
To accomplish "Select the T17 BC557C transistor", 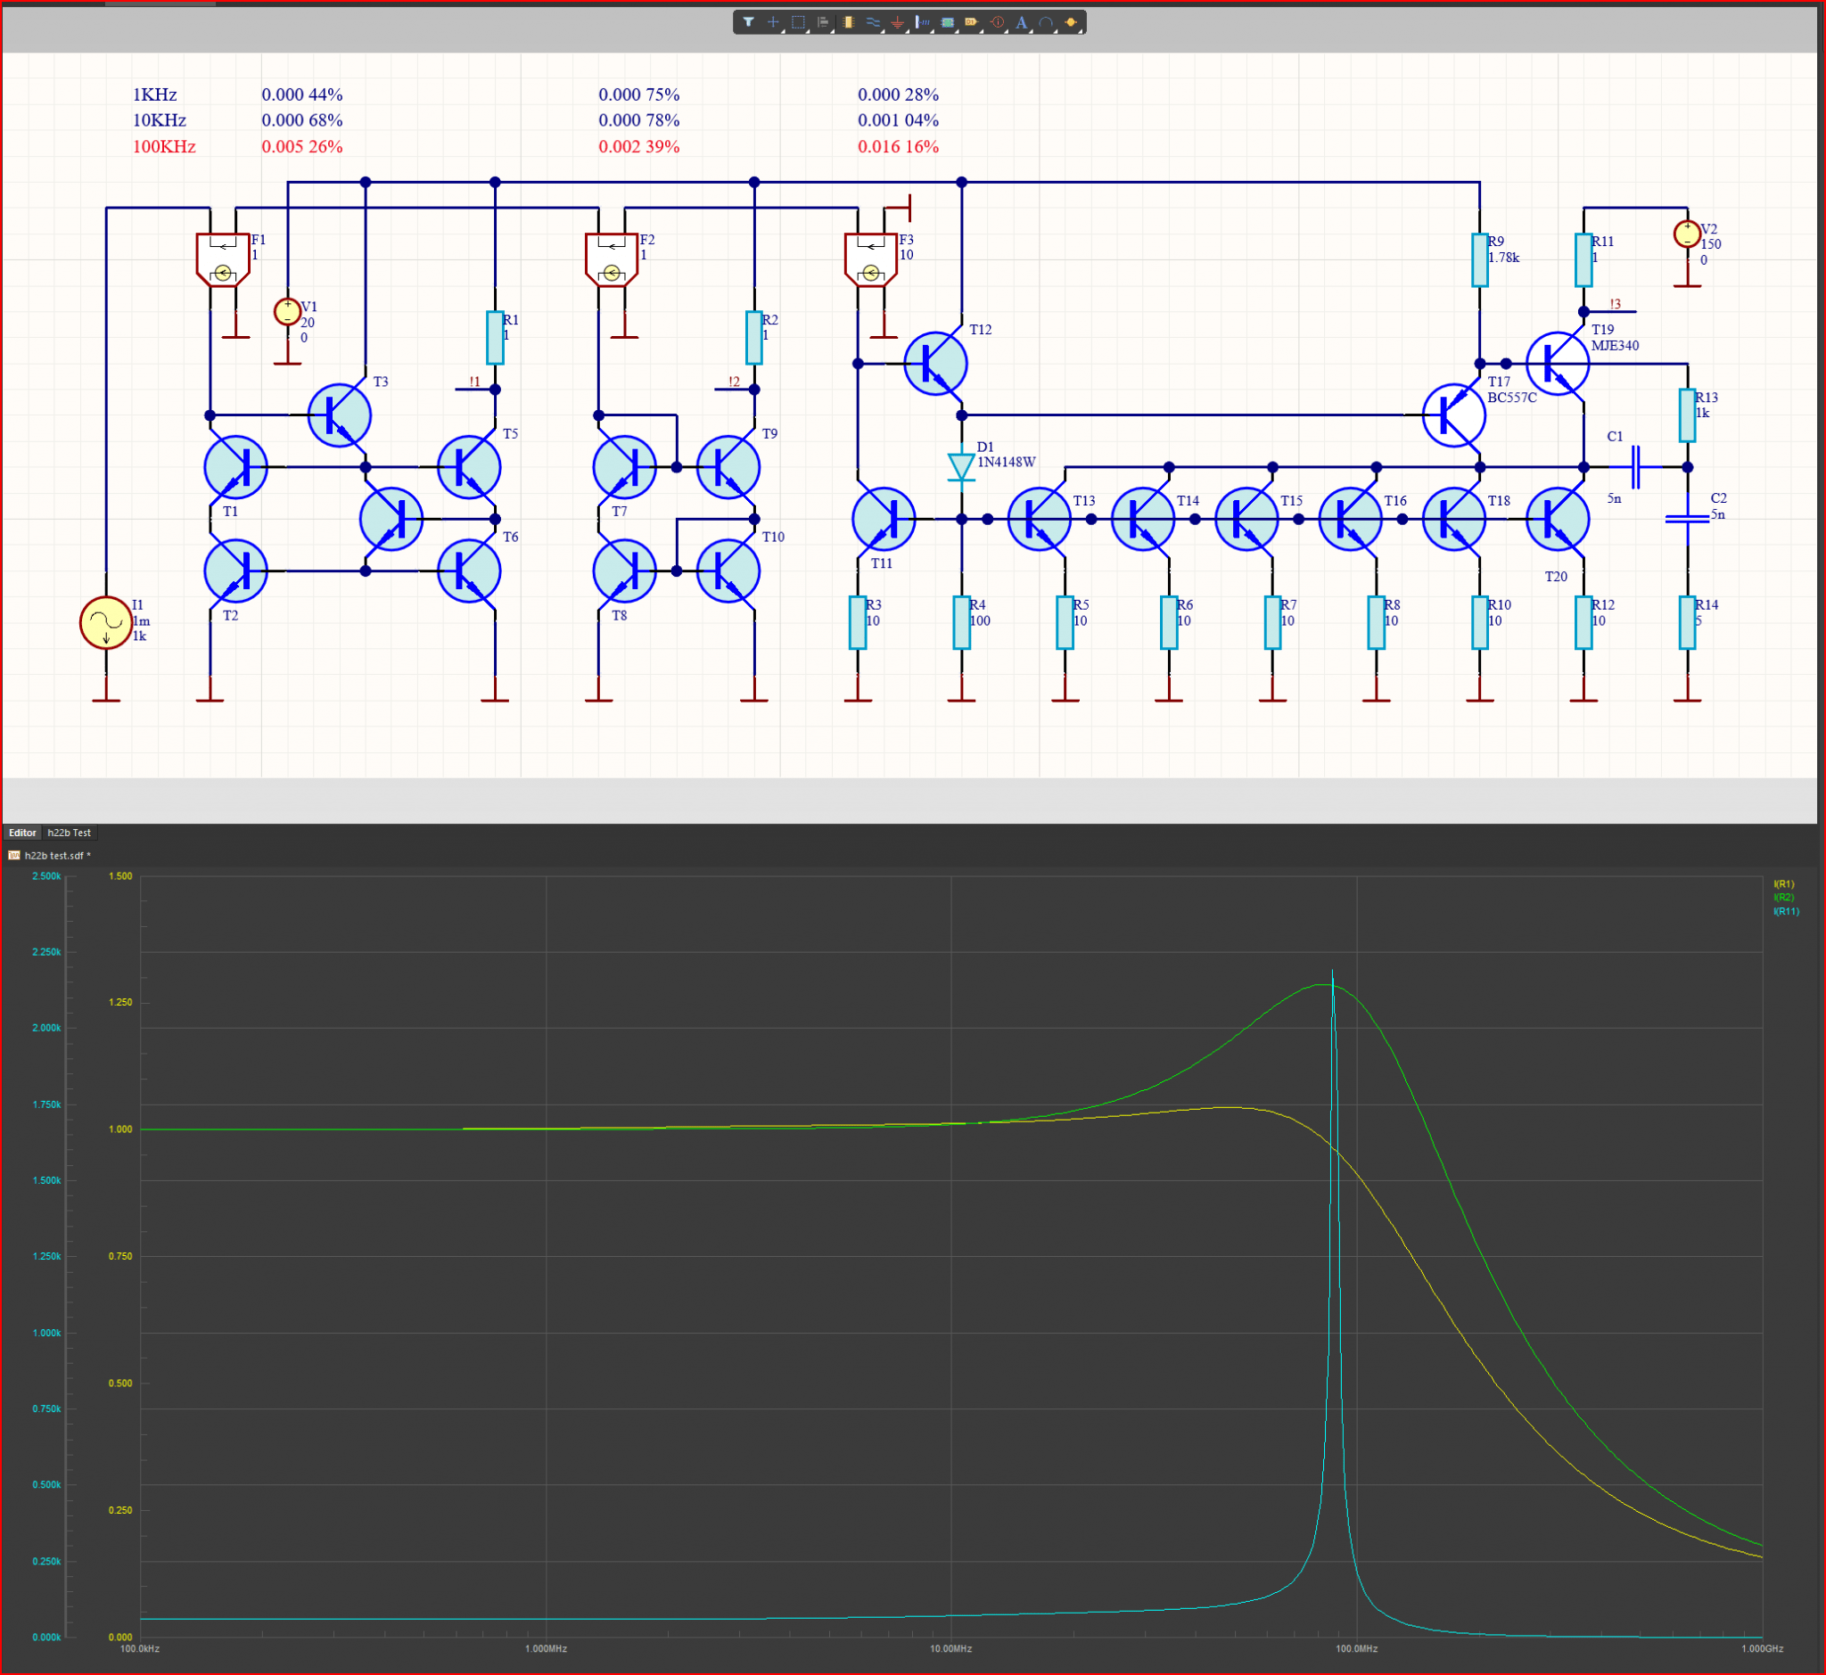I will [1453, 415].
